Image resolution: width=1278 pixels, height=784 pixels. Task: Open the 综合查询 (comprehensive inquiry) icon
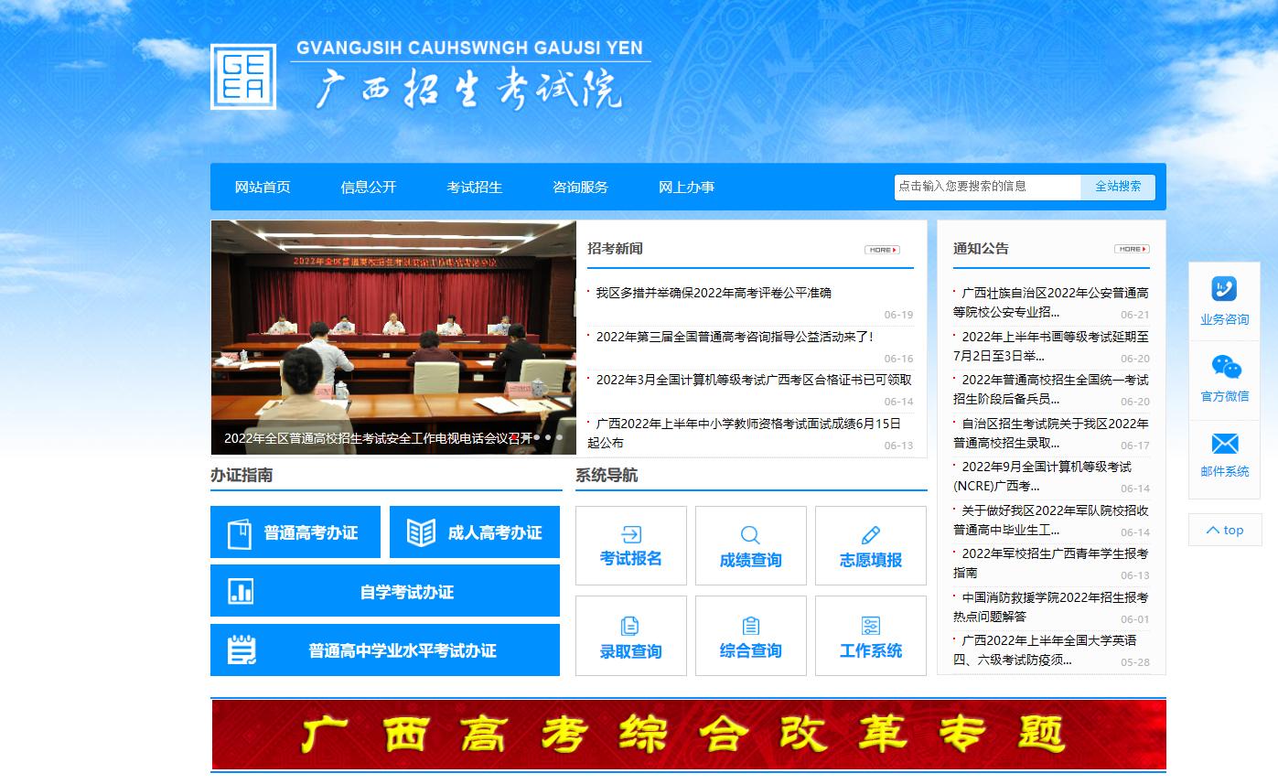[x=750, y=635]
